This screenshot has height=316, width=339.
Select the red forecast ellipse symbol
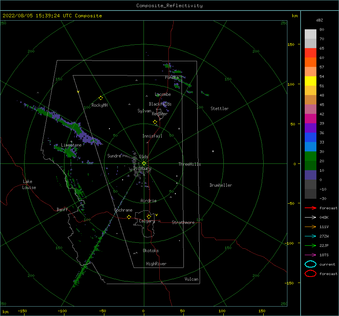310,274
